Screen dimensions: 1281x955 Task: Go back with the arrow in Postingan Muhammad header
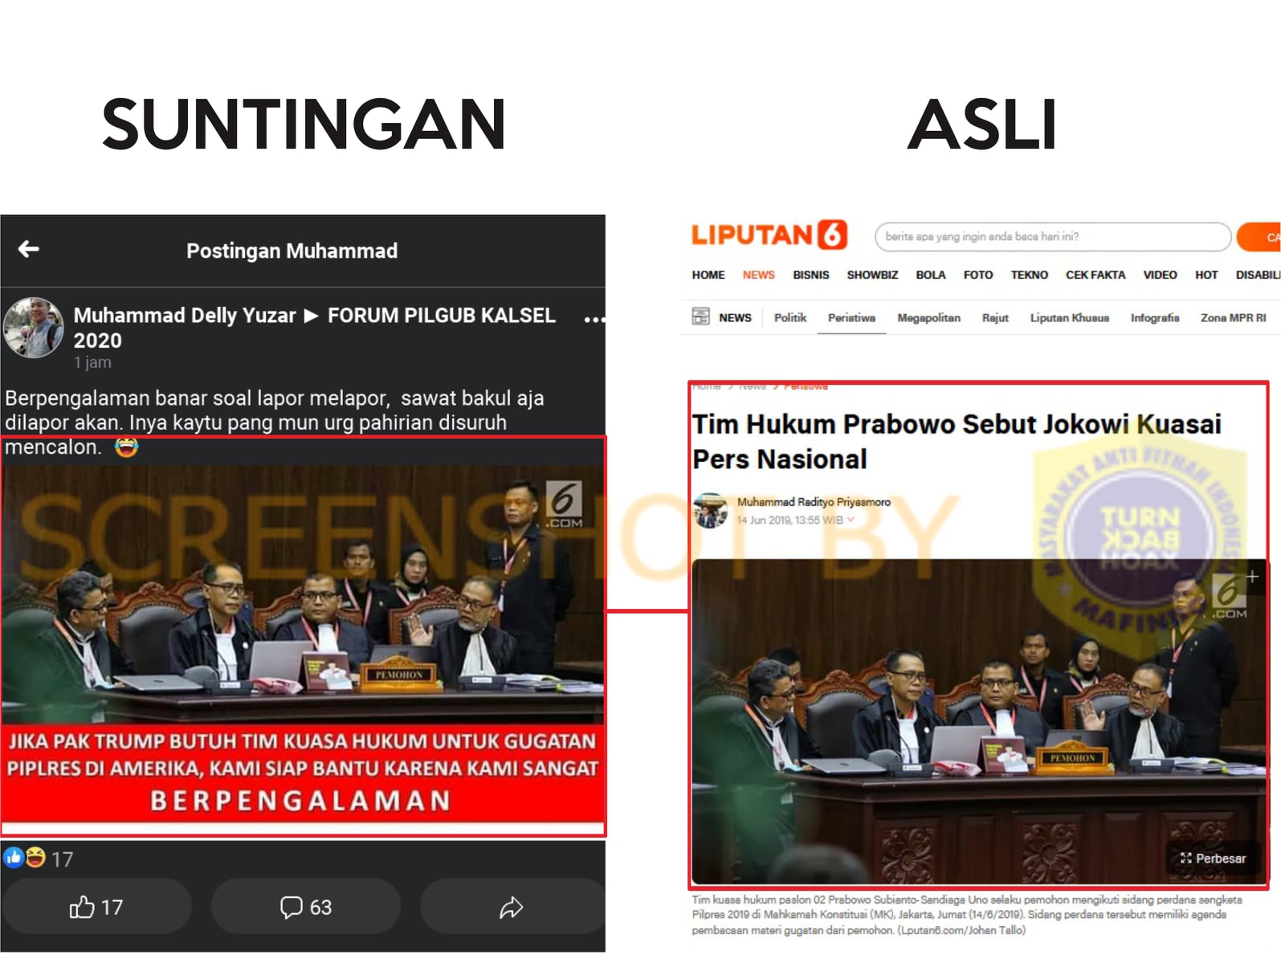tap(29, 249)
